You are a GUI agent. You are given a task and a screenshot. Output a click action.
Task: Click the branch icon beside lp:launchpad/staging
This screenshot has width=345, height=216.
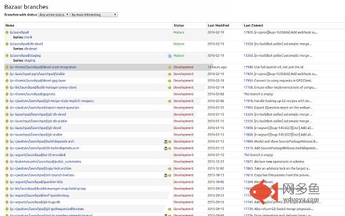7,55
